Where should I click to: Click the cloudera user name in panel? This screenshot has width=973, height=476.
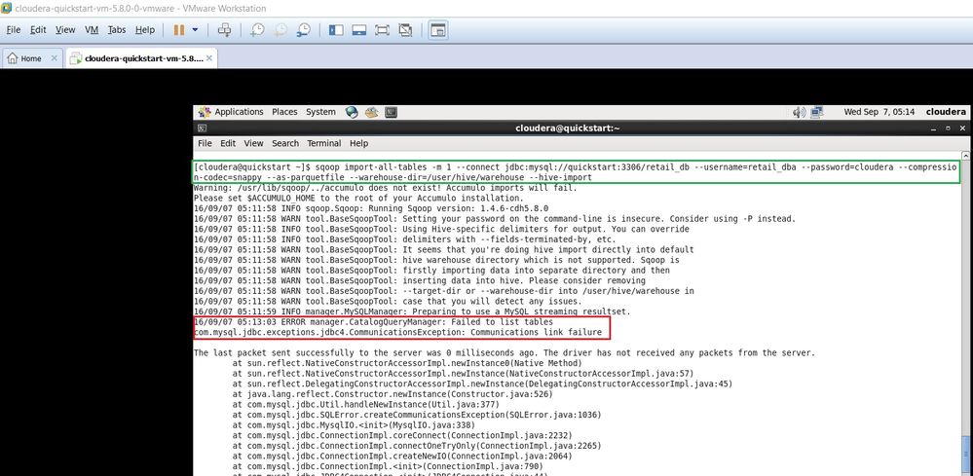(946, 112)
